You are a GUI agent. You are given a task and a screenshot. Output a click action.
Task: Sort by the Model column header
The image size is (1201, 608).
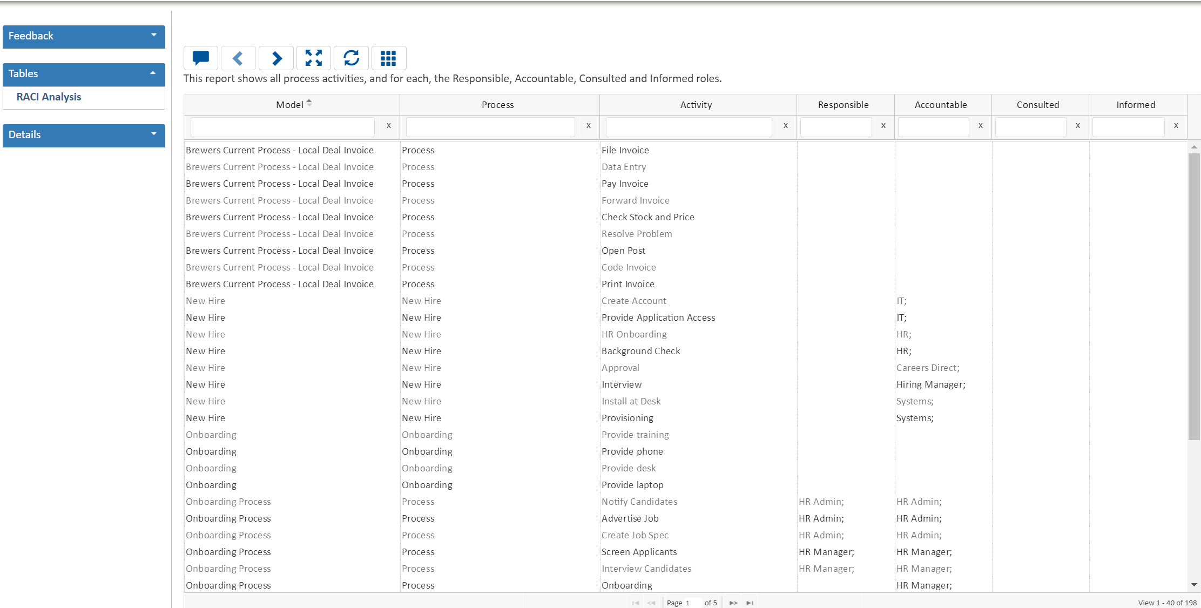tap(290, 105)
